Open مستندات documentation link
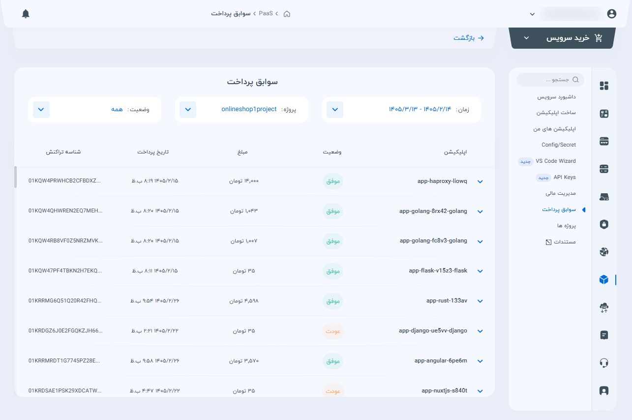 (565, 242)
